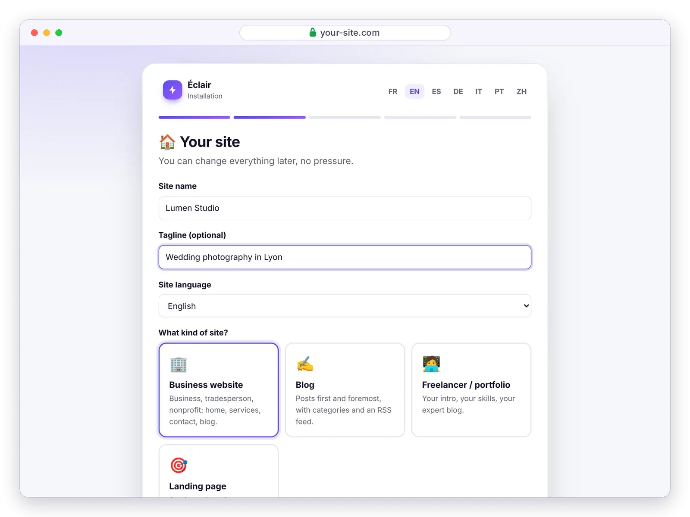690x517 pixels.
Task: Open the Site language dropdown
Action: coord(345,306)
